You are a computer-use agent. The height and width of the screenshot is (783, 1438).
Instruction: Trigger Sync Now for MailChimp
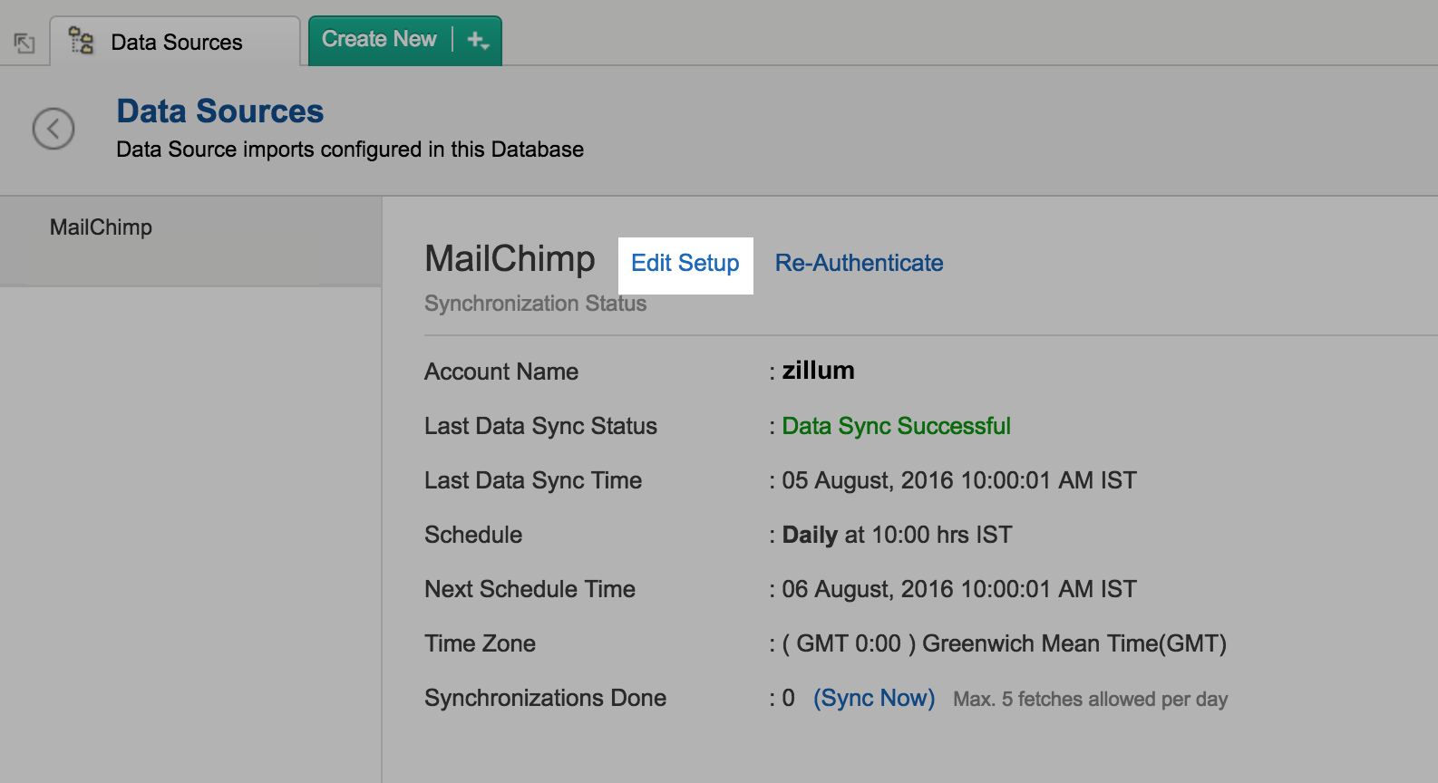coord(873,699)
